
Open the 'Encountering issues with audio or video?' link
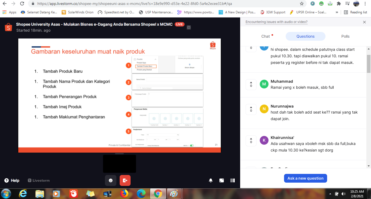pyautogui.click(x=276, y=22)
